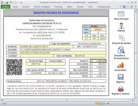Collapse the ribbon with the chevron
This screenshot has width=138, height=106.
tap(121, 7)
